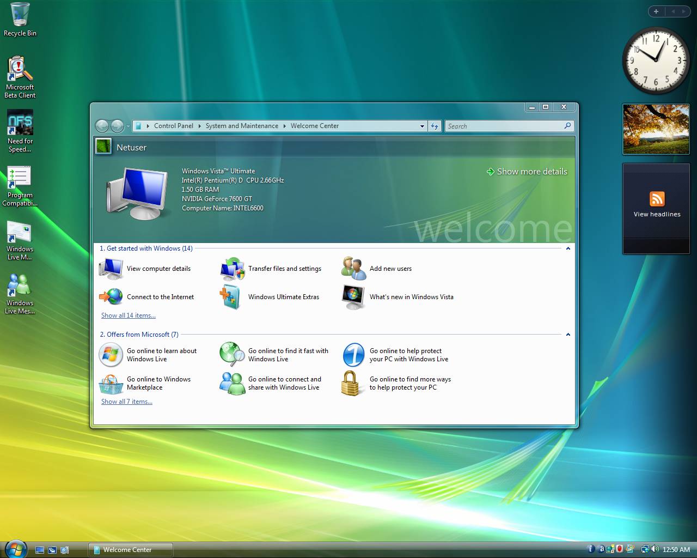Click the Welcome Center taskbar button
The image size is (697, 558).
coord(131,550)
